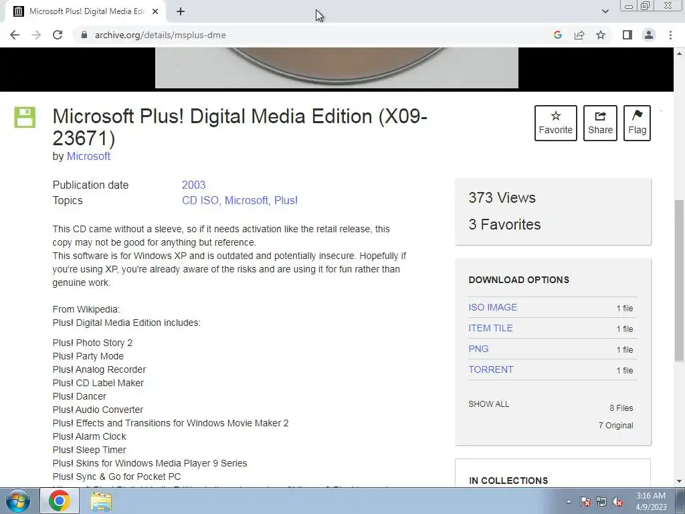Go back with the browser back arrow
The image size is (685, 514).
15,35
